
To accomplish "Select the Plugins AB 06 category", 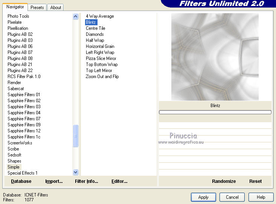I will pos(20,46).
